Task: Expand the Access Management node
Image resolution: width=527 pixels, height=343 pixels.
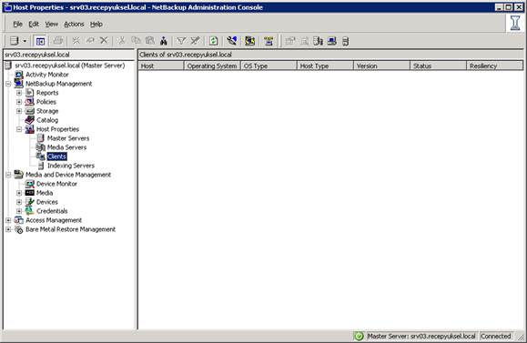Action: [8, 220]
